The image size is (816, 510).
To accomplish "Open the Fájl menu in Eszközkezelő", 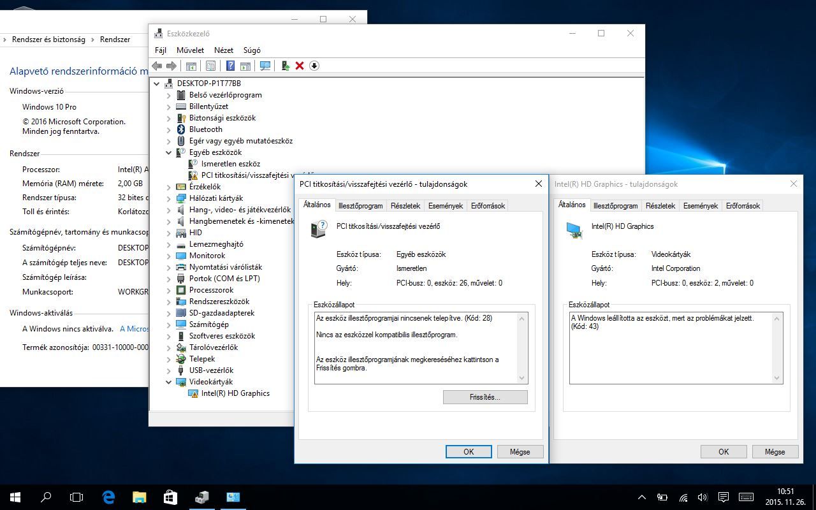I will tap(161, 50).
